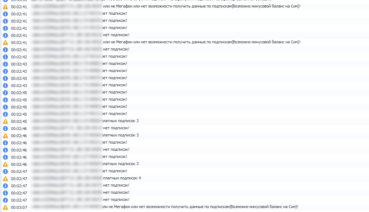The height and width of the screenshot is (212, 369).
Task: Click timestamp of "платных подписок 4" row
Action: coord(19,179)
